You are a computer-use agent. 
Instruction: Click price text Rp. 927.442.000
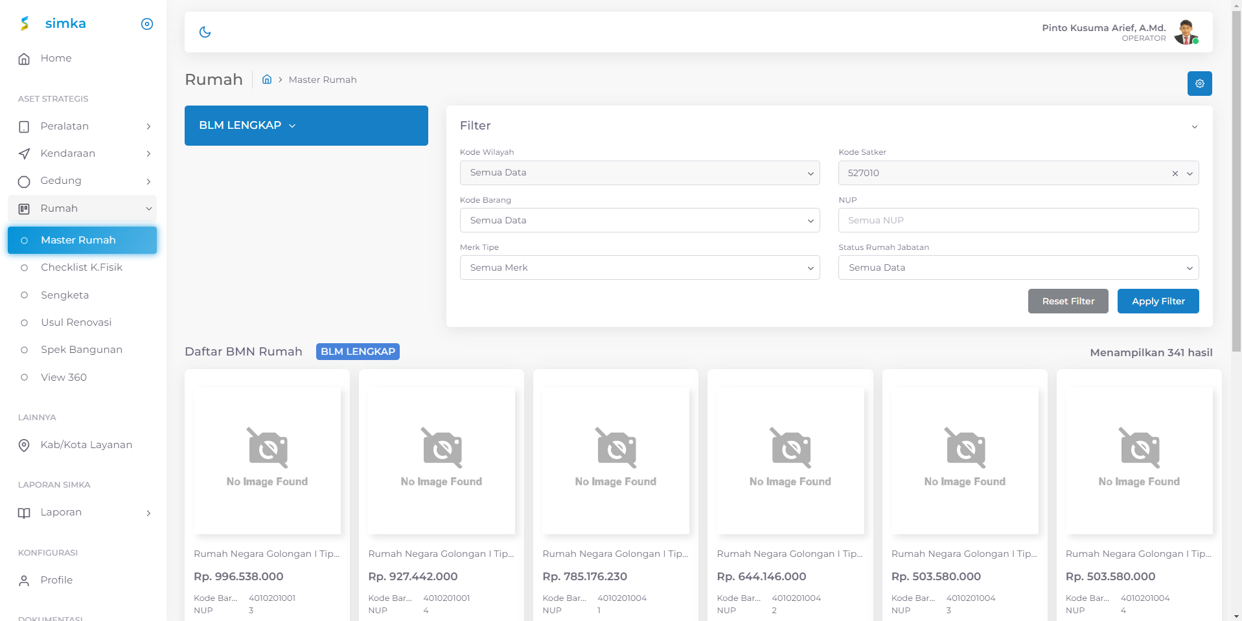tap(413, 576)
